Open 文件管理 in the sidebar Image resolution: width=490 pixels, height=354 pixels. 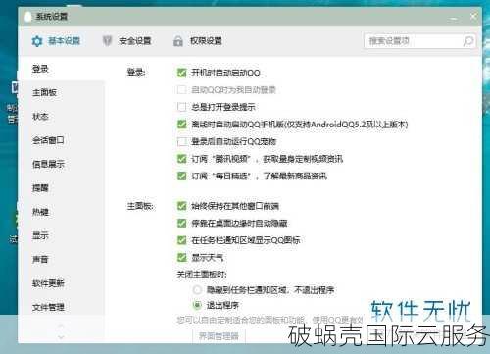tap(48, 307)
